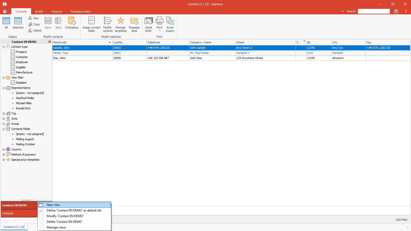Click the binoculars search icon

(x=396, y=11)
